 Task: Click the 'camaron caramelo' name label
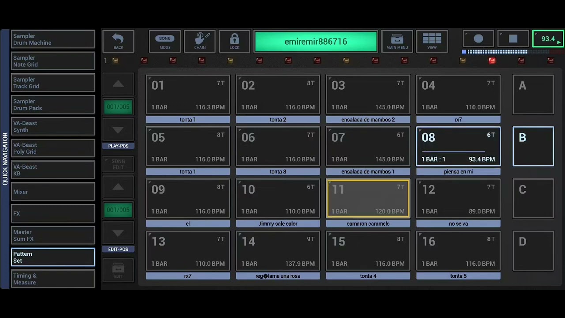click(x=368, y=224)
